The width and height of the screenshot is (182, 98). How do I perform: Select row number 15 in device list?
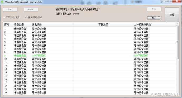89,76
